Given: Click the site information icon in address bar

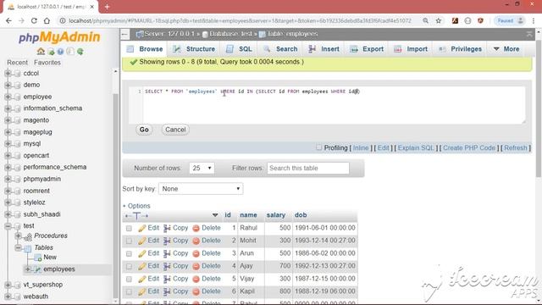Looking at the screenshot, I should (63, 20).
